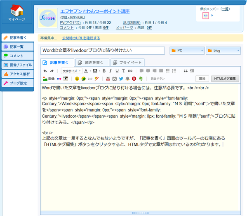Apply the text color A button
The image size is (247, 216).
click(x=86, y=71)
